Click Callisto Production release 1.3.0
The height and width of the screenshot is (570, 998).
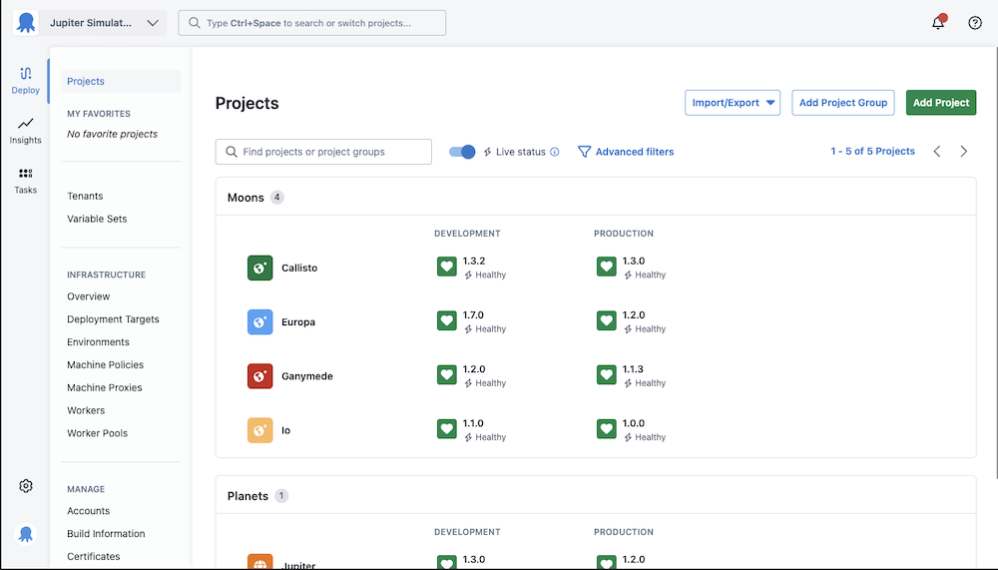(x=634, y=262)
